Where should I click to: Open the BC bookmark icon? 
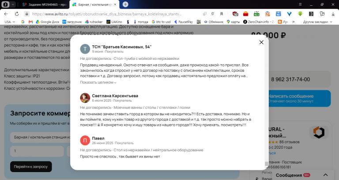[199, 22]
